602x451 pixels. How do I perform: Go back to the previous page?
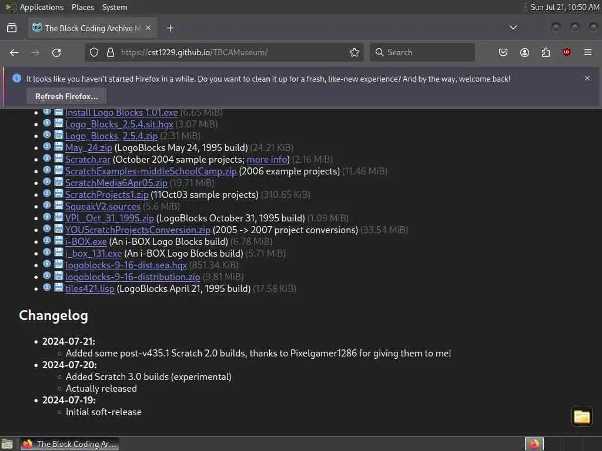(14, 52)
